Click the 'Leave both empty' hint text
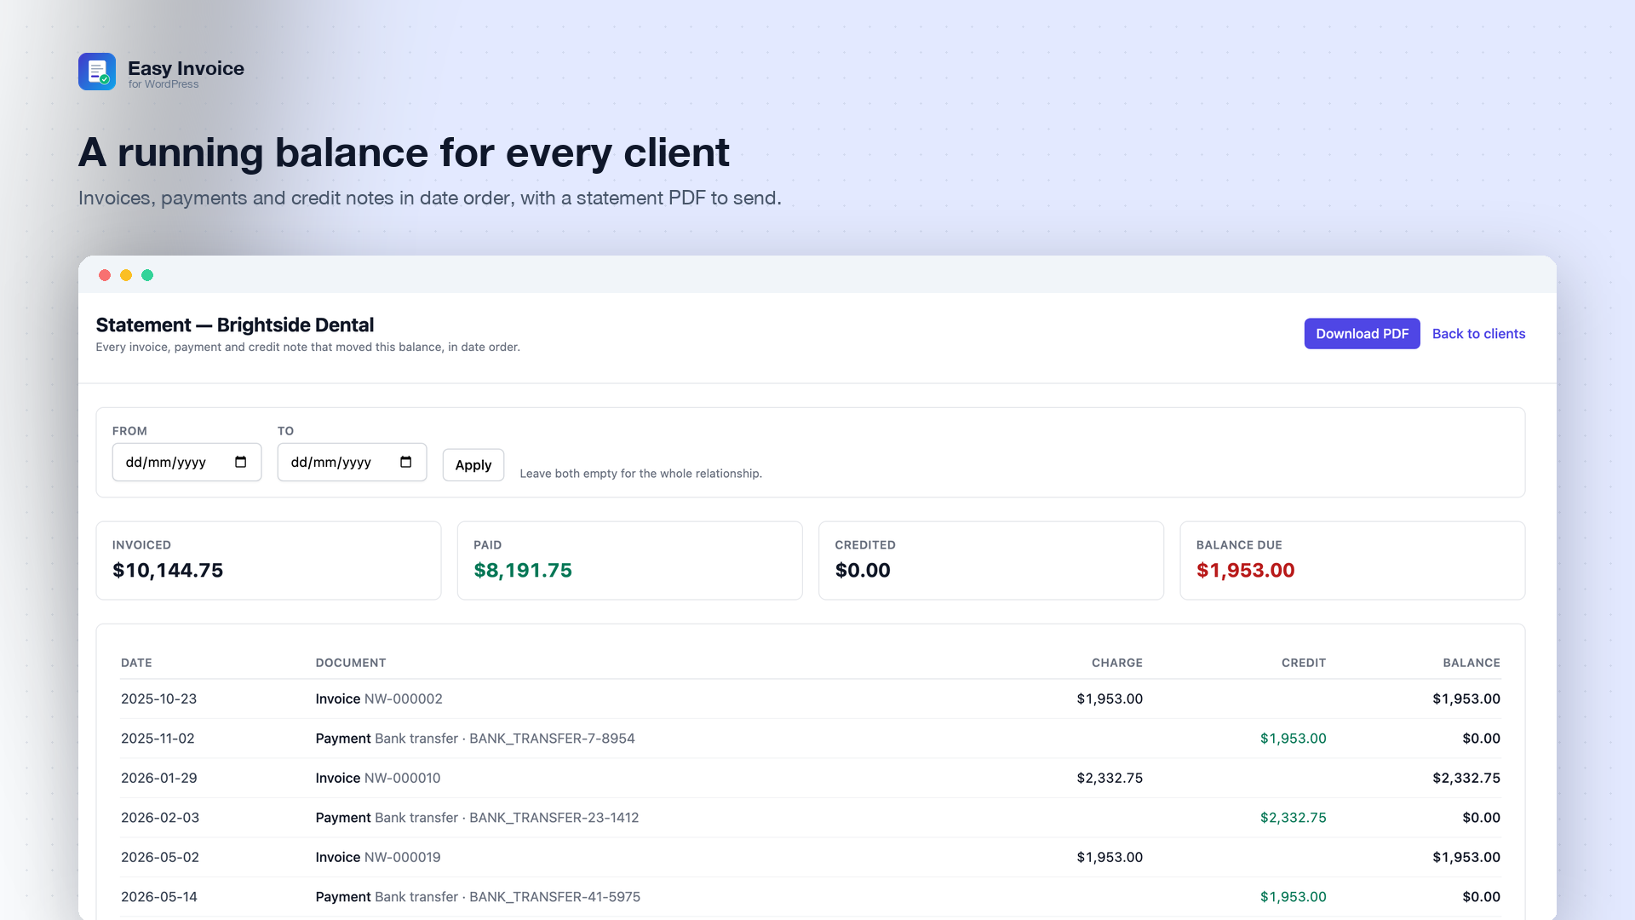The width and height of the screenshot is (1635, 920). (640, 474)
